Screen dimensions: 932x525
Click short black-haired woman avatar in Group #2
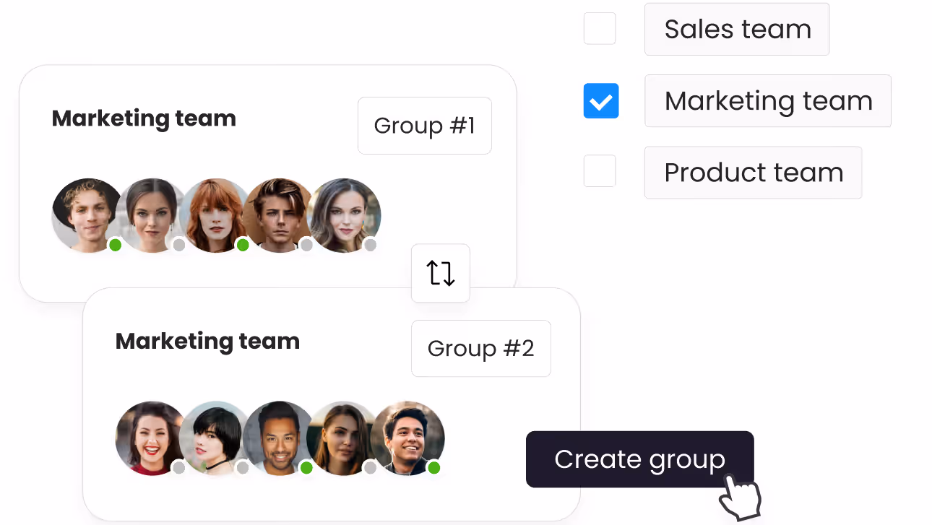coord(214,438)
